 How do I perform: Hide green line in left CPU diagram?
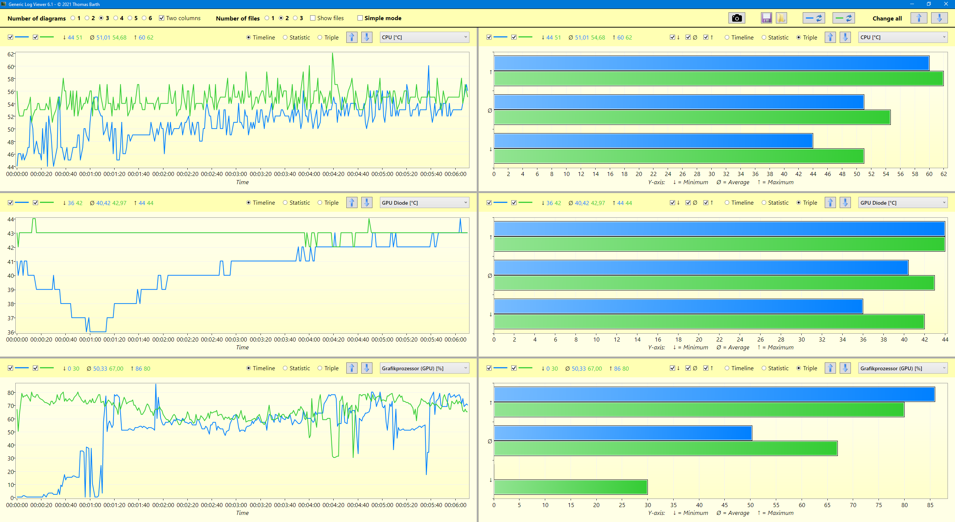(x=35, y=37)
